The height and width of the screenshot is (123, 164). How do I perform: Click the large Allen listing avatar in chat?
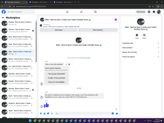point(79,40)
